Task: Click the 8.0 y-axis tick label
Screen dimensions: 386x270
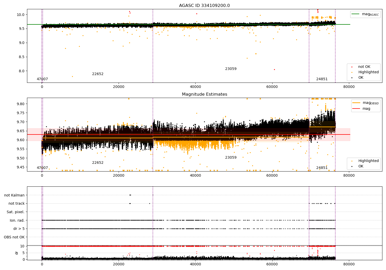Action: click(x=22, y=71)
